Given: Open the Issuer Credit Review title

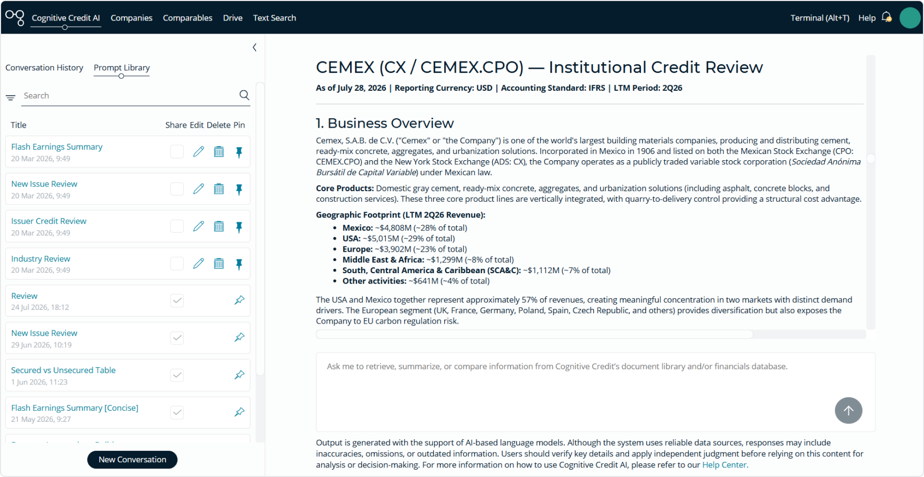Looking at the screenshot, I should (x=49, y=221).
